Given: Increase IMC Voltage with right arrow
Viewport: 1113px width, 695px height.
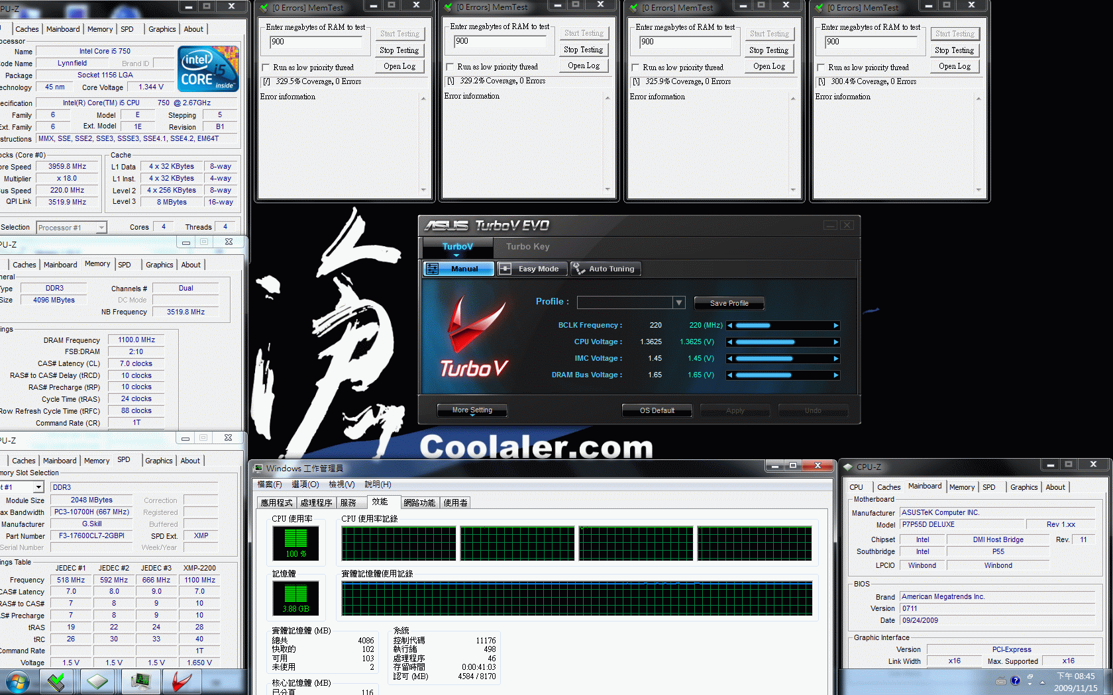Looking at the screenshot, I should (836, 359).
